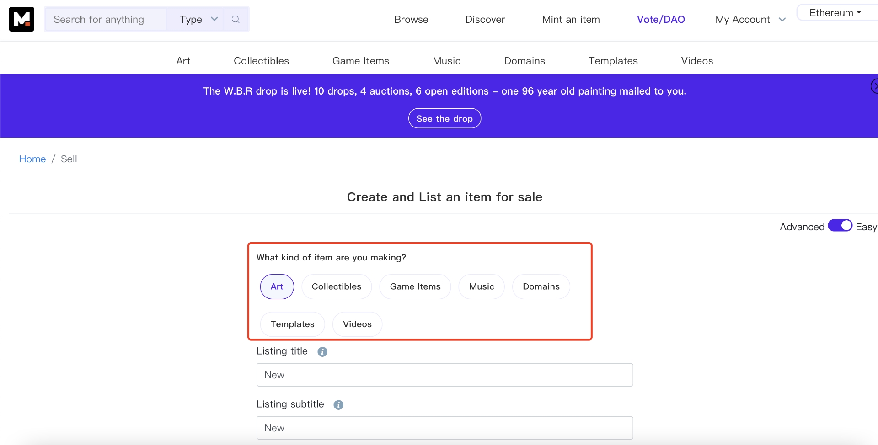878x445 pixels.
Task: Click the Easy mode label
Action: (x=866, y=227)
